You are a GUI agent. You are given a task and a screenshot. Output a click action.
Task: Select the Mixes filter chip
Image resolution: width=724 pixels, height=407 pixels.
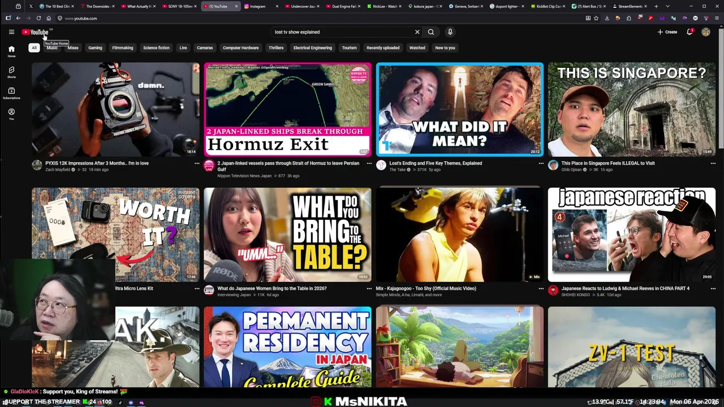[73, 48]
